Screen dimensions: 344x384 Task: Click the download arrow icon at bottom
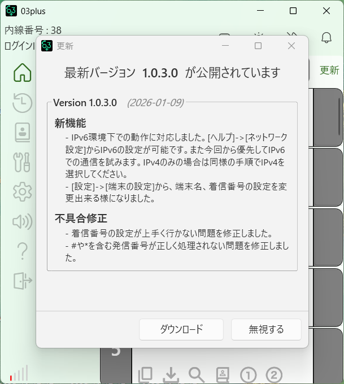click(171, 375)
